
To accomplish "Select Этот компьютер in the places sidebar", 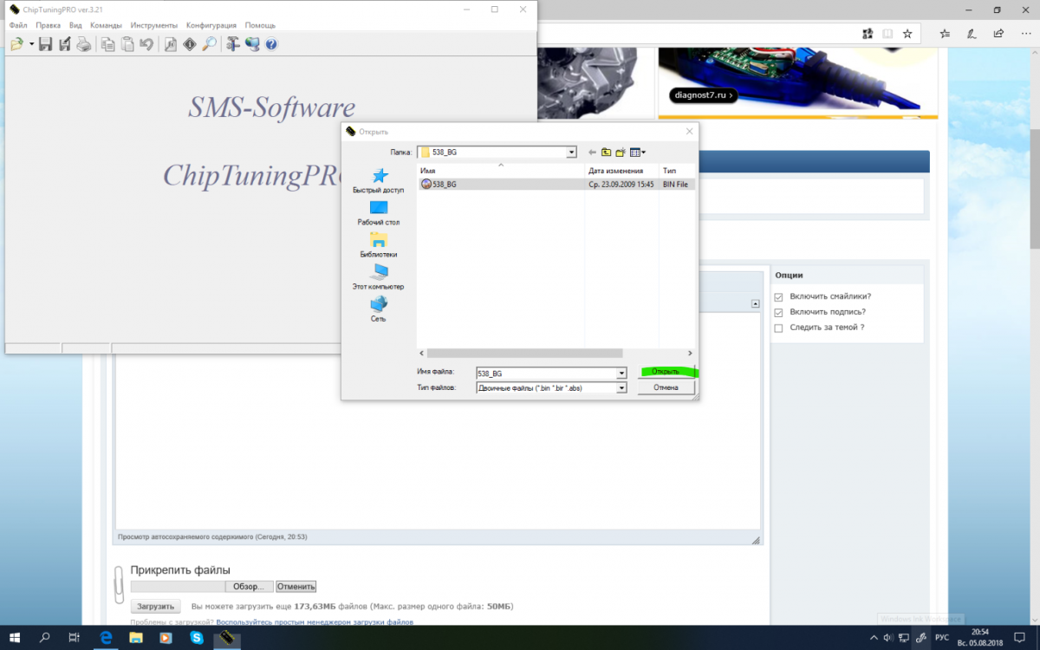I will pos(379,277).
